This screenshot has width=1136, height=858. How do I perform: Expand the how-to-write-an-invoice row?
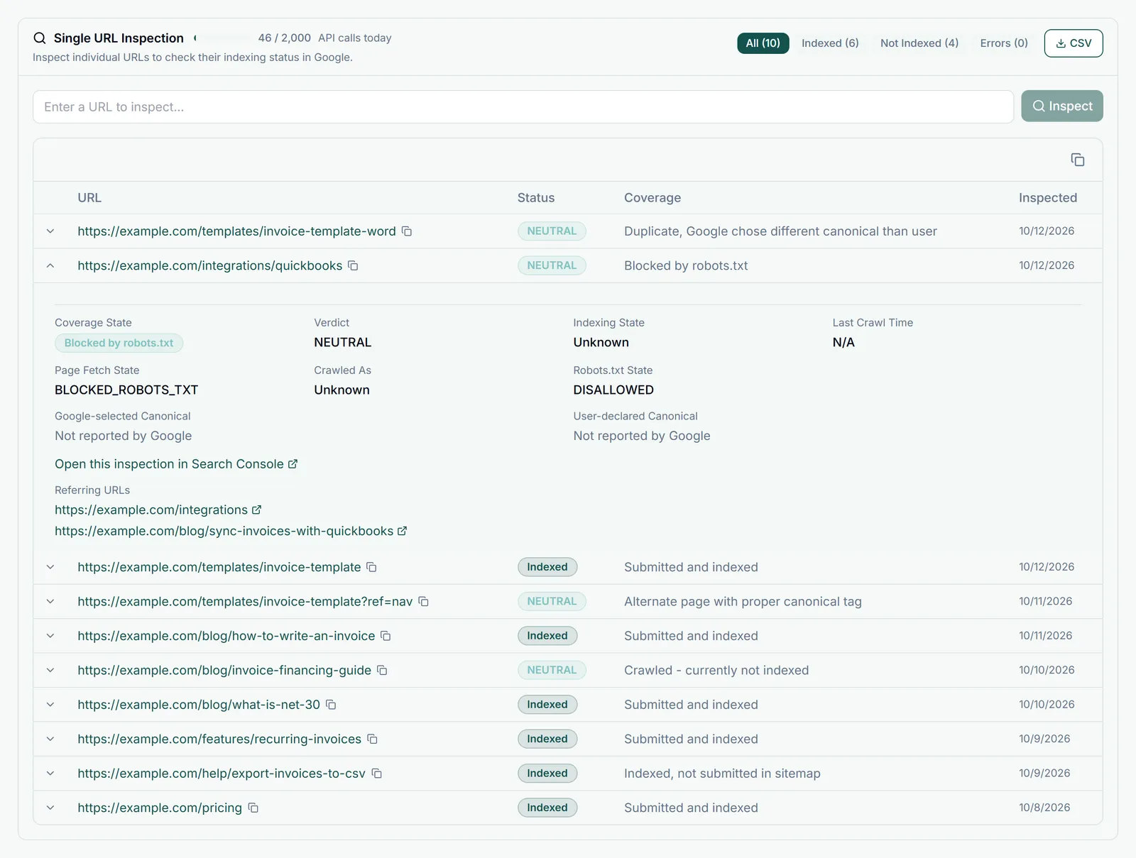tap(50, 636)
